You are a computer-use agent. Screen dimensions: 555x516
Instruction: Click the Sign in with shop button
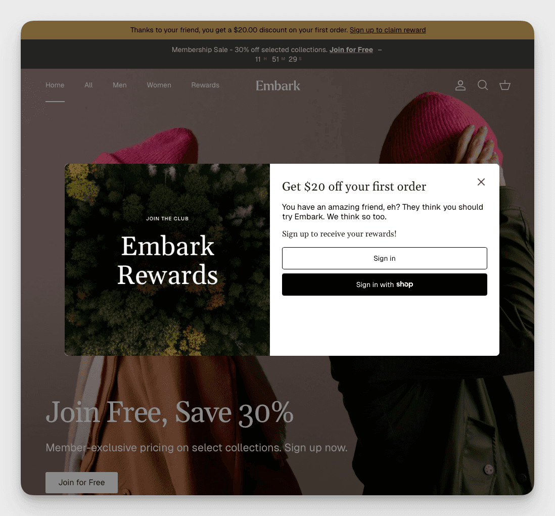pyautogui.click(x=384, y=285)
